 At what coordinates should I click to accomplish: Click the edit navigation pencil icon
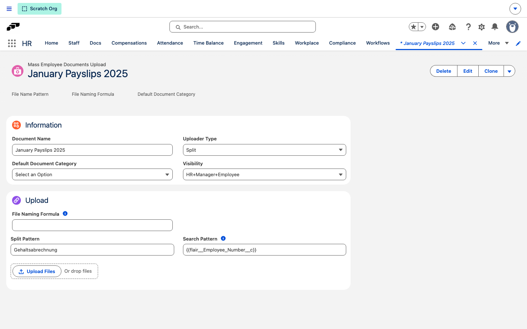tap(518, 44)
